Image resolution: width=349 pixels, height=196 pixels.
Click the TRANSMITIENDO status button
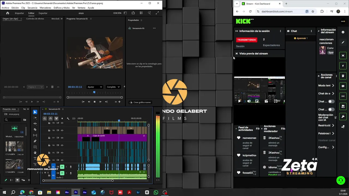246,40
